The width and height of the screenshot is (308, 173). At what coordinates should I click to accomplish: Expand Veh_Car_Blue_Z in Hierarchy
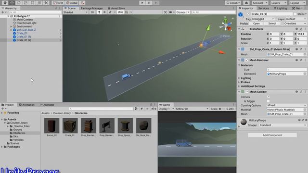point(11,30)
